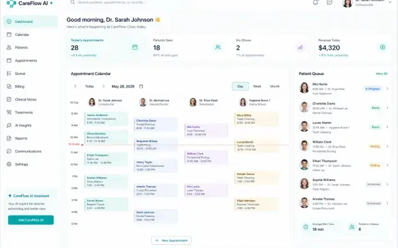Open Benjamin Wilson Tooth Filling appointment

[x=155, y=144]
